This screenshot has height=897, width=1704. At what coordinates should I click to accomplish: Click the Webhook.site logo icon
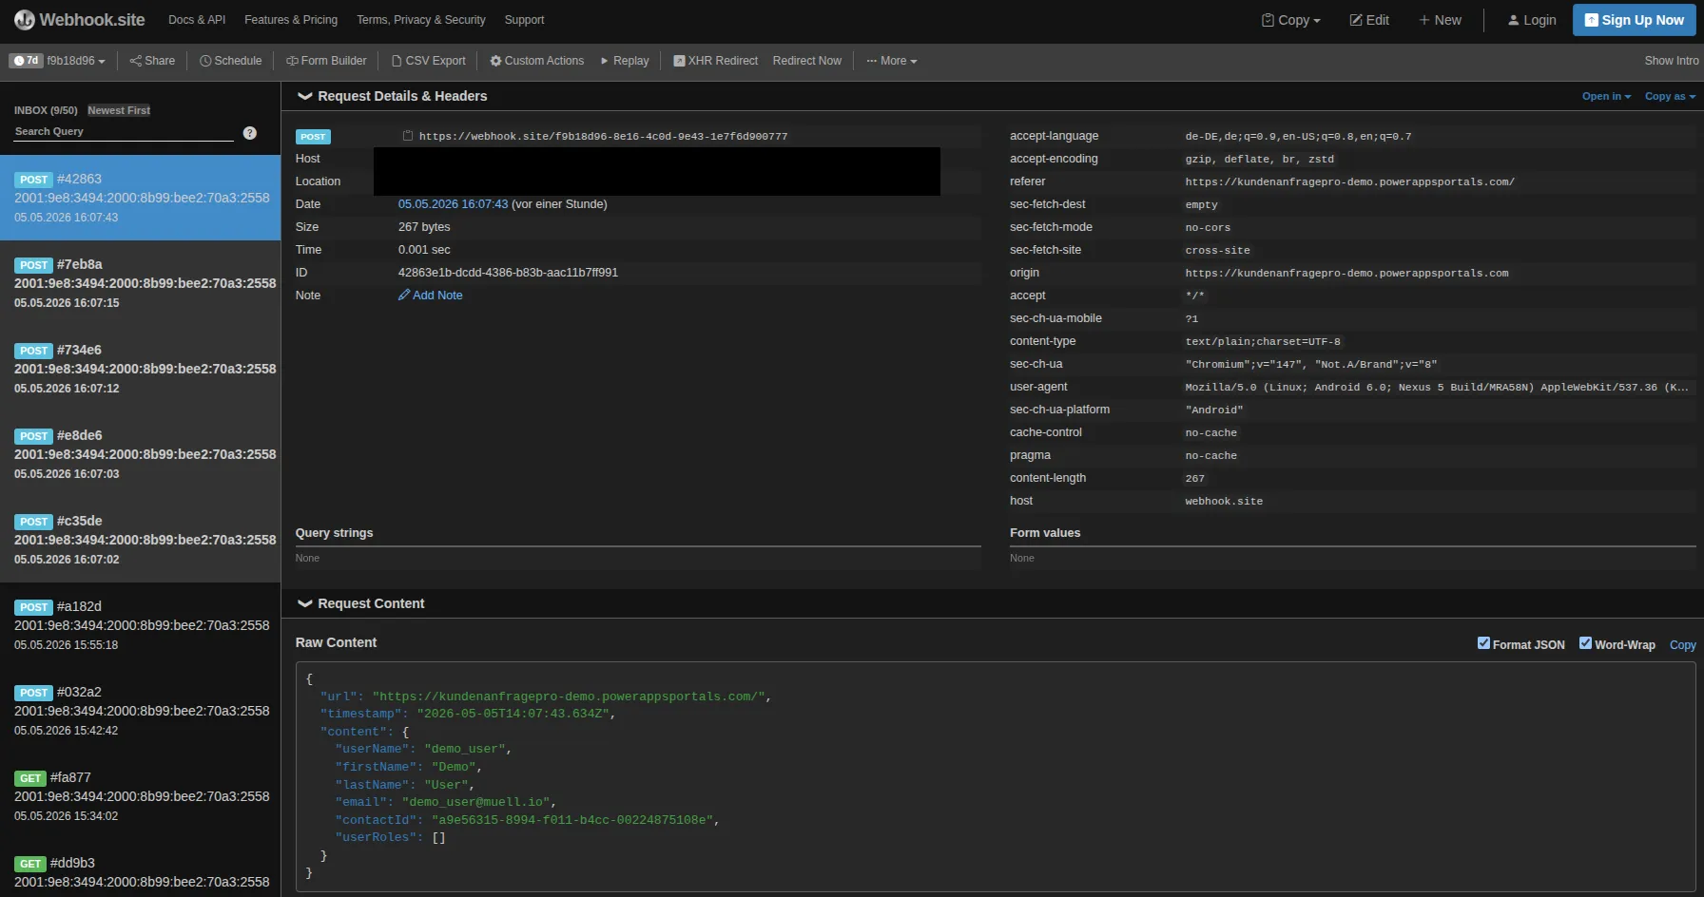tap(24, 20)
